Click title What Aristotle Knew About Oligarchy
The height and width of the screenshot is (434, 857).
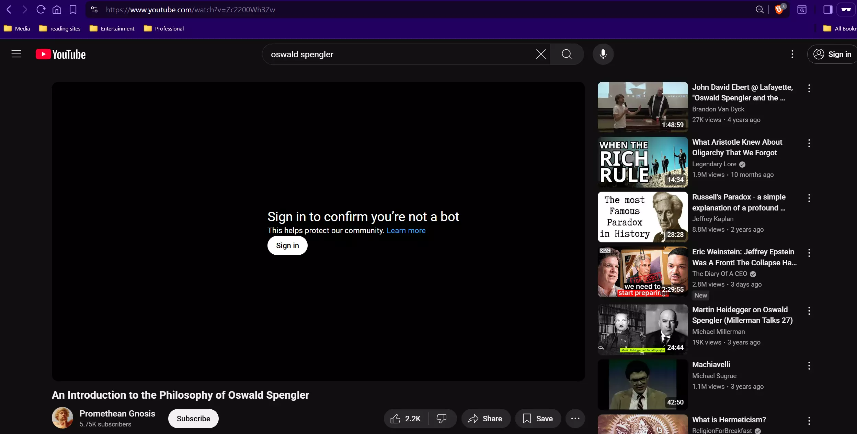click(x=737, y=147)
